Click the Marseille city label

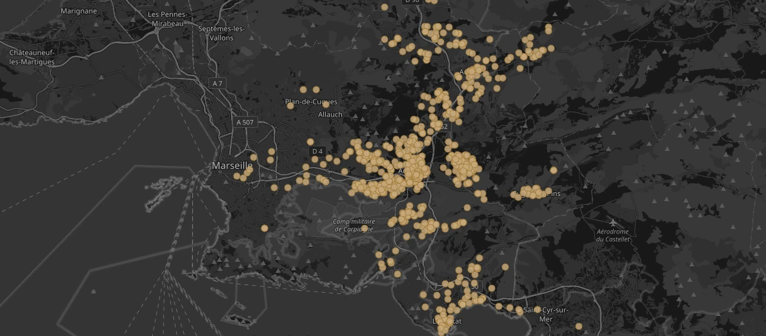pos(232,166)
